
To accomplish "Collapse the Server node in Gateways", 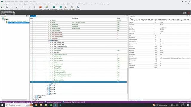I will 1,18.
